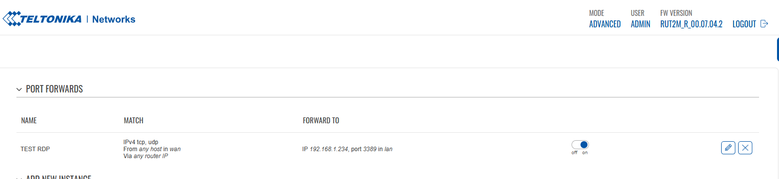
Task: Open the blue side handle at right edge
Action: click(x=778, y=49)
